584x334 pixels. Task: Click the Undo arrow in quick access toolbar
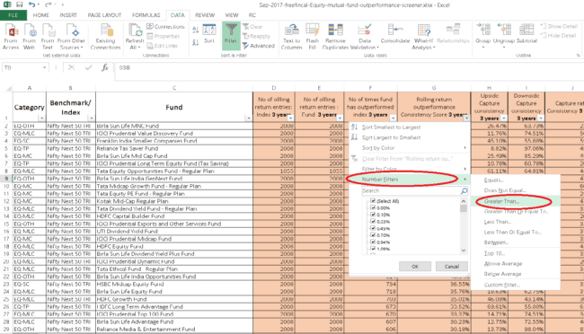[x=31, y=4]
